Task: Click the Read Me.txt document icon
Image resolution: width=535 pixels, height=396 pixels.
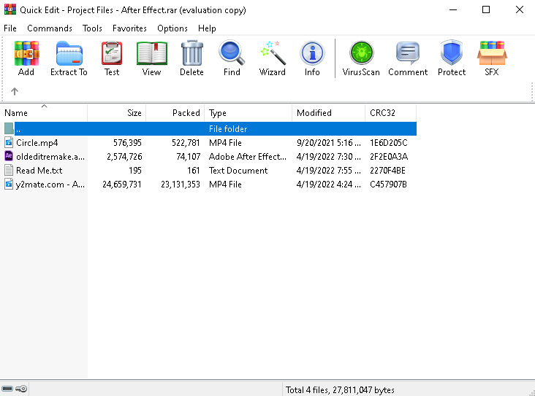Action: click(9, 170)
